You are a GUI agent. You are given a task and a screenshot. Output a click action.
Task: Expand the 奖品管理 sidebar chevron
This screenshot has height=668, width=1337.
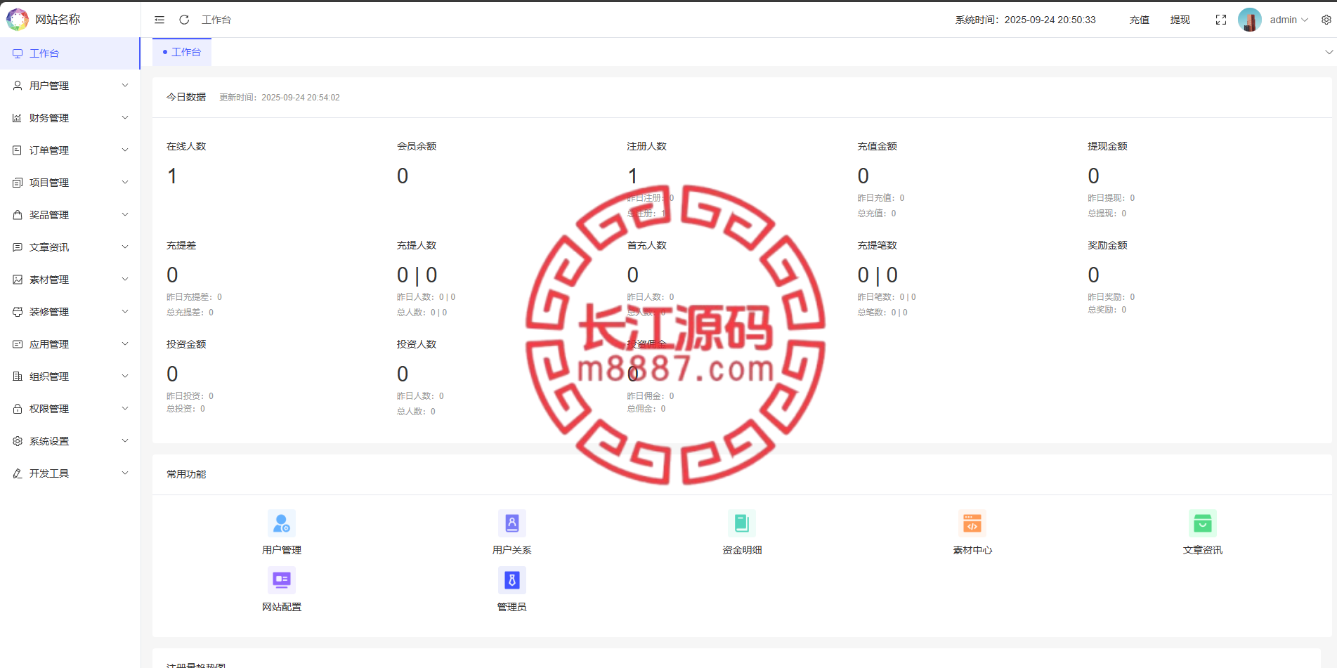[125, 215]
